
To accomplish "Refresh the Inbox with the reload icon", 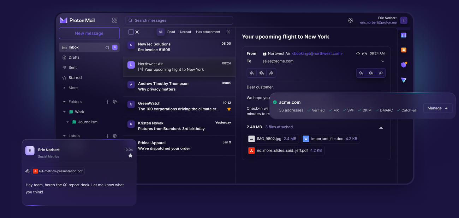I will pos(107,47).
